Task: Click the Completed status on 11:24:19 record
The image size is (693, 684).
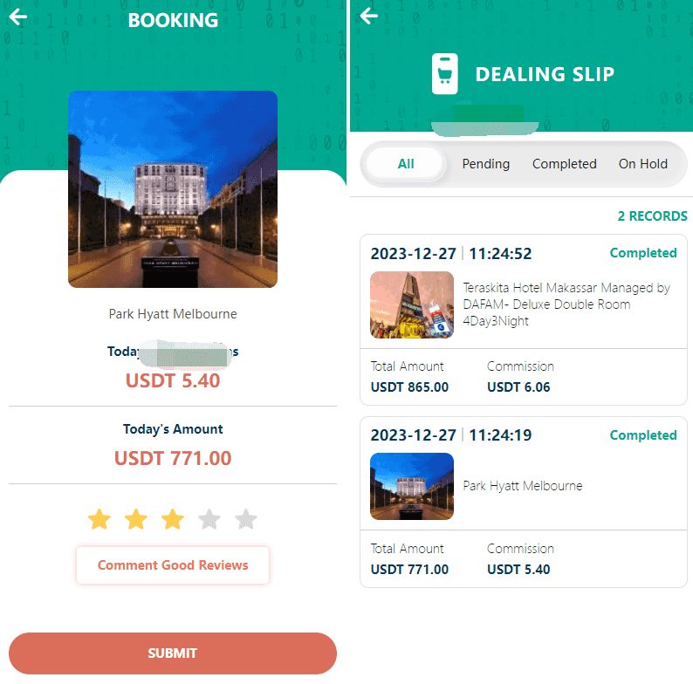Action: (643, 435)
